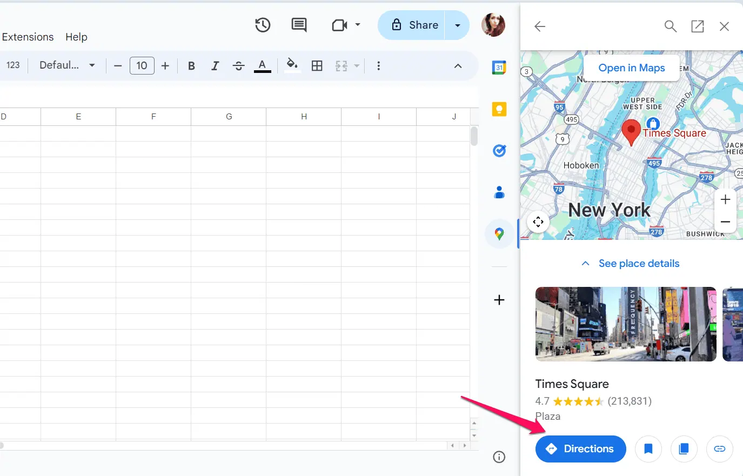Screen dimensions: 743x476
Task: Open the fill color paint bucket
Action: pos(292,65)
